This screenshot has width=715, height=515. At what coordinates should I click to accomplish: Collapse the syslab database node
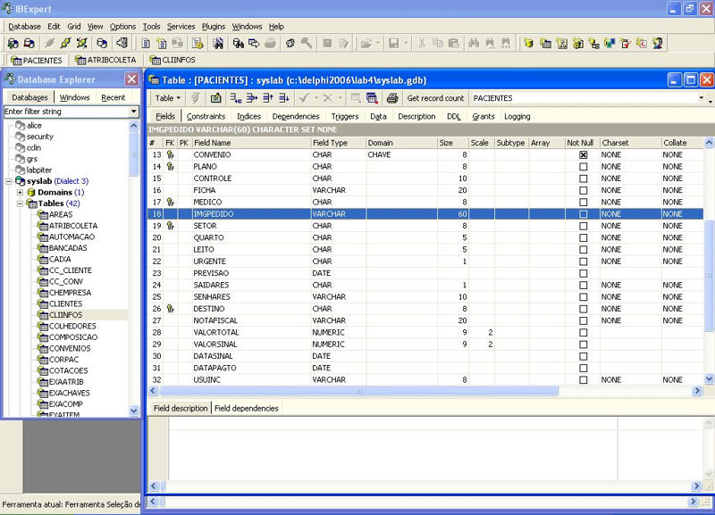pos(9,181)
